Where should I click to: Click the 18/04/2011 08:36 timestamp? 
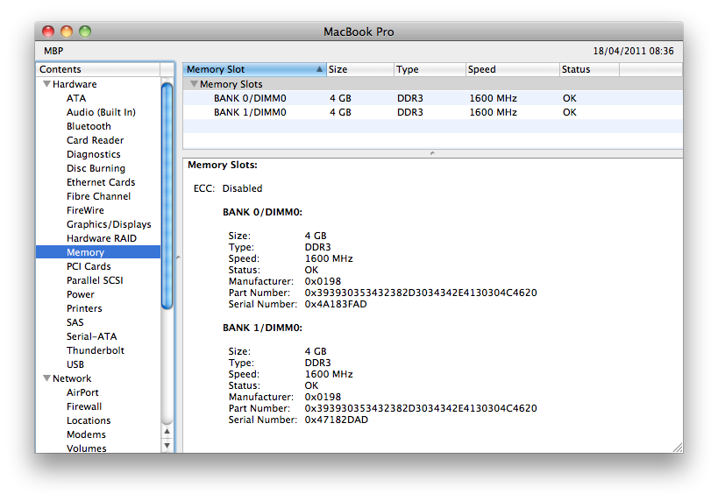pos(633,52)
